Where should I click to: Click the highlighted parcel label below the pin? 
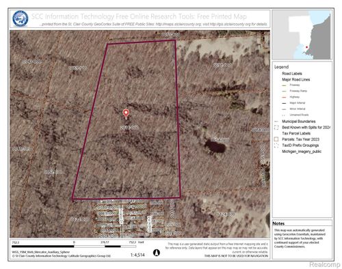click(129, 128)
